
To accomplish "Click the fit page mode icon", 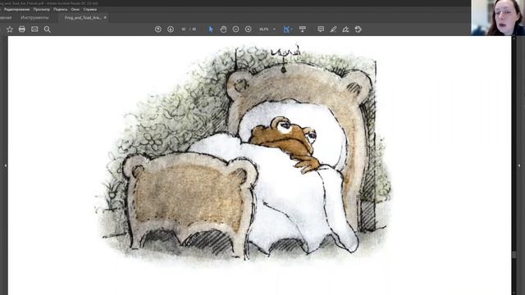I will 286,29.
